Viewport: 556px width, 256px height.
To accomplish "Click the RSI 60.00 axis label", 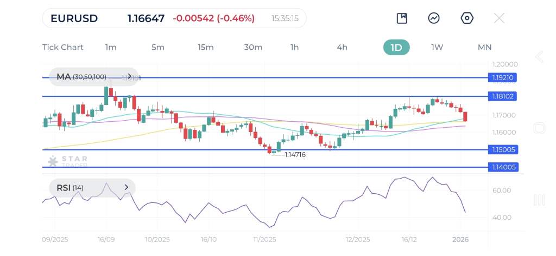I will pos(502,191).
